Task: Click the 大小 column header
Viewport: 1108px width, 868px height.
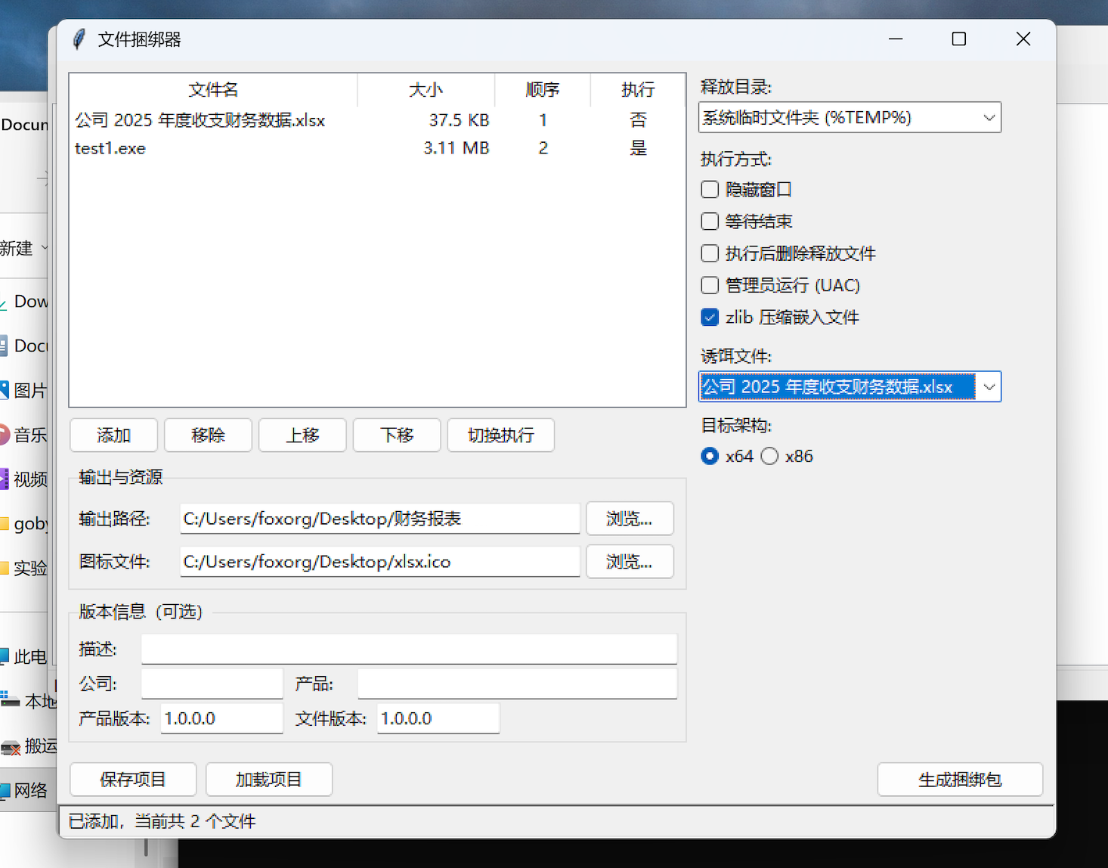Action: [x=426, y=89]
